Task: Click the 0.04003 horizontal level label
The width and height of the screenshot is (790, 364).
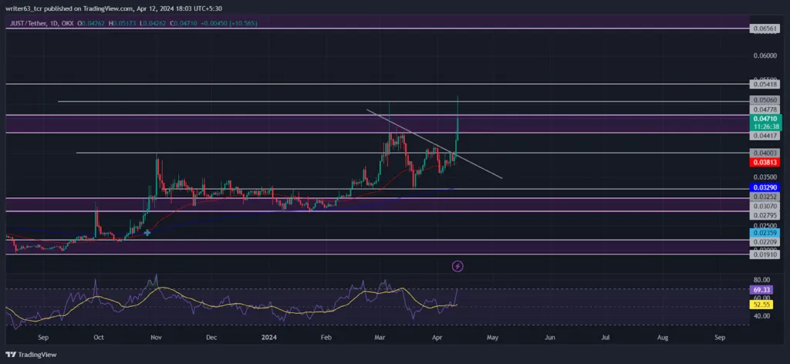Action: pos(765,153)
